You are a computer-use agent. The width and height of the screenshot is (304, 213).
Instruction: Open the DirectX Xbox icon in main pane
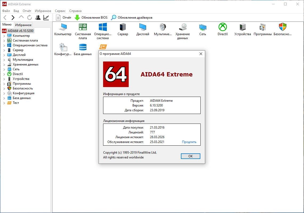click(x=222, y=30)
